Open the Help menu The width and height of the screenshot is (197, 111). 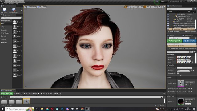(17, 4)
